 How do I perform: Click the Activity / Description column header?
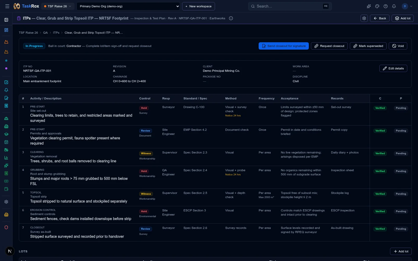pos(46,98)
